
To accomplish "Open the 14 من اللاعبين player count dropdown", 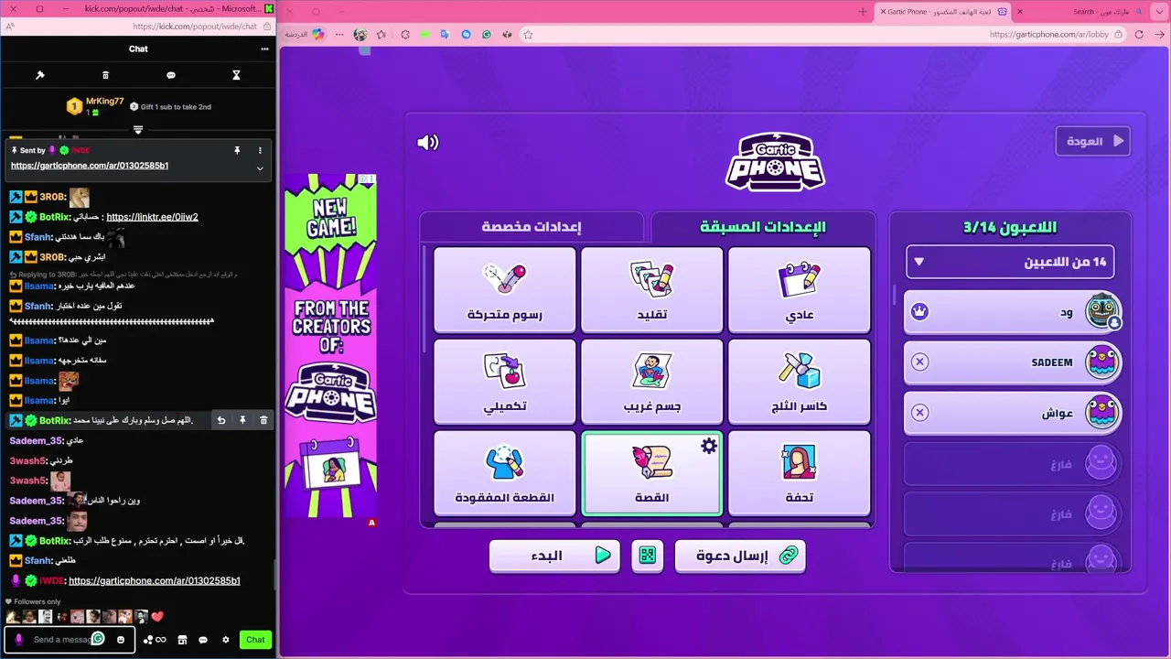I will point(1010,262).
